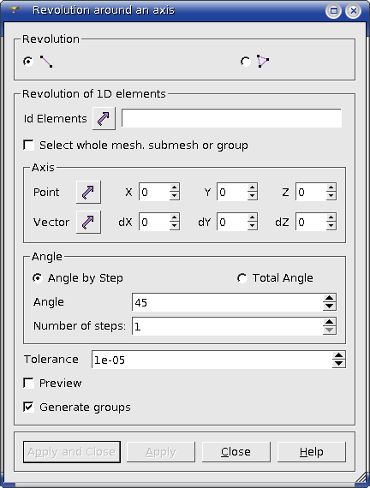The image size is (370, 488).
Task: Select the Angle by Step option
Action: (x=38, y=278)
